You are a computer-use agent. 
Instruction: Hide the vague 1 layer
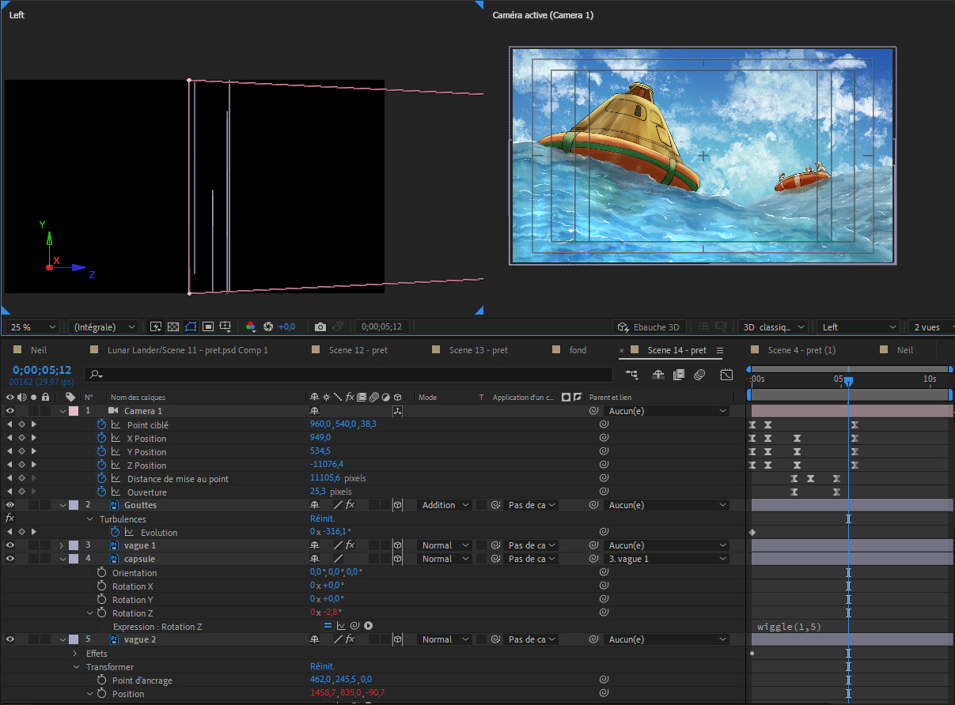[10, 545]
